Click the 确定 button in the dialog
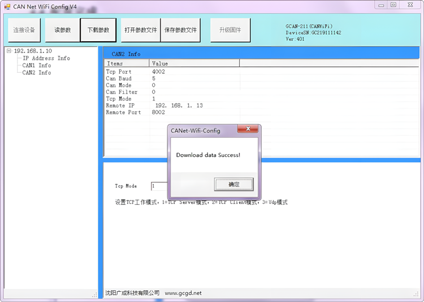The image size is (424, 302). (233, 185)
